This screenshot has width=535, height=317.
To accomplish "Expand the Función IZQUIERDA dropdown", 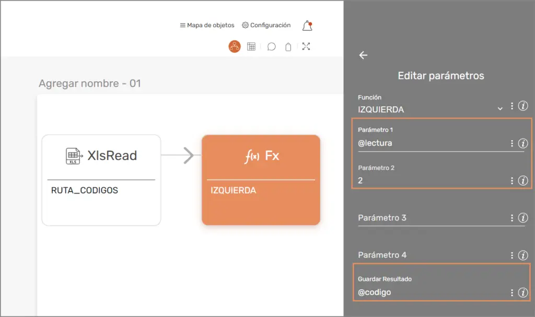I will click(x=499, y=109).
